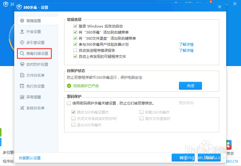Enable 自动发送程序错误报告 checkbox
The image size is (241, 166).
click(x=75, y=50)
